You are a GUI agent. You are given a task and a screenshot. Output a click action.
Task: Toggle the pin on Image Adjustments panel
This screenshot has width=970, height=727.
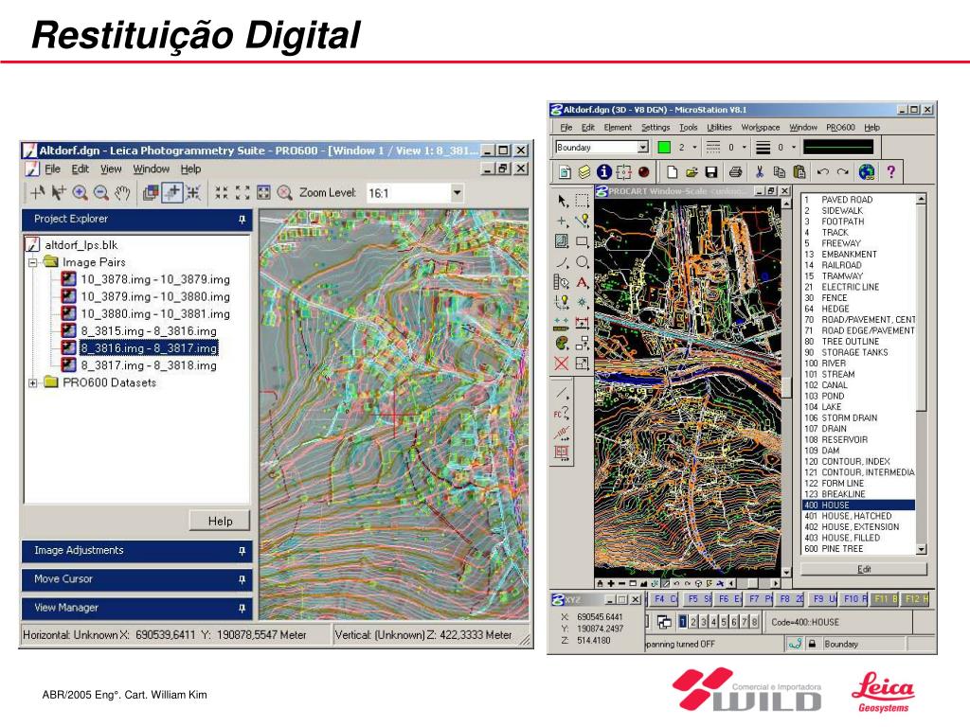click(242, 551)
